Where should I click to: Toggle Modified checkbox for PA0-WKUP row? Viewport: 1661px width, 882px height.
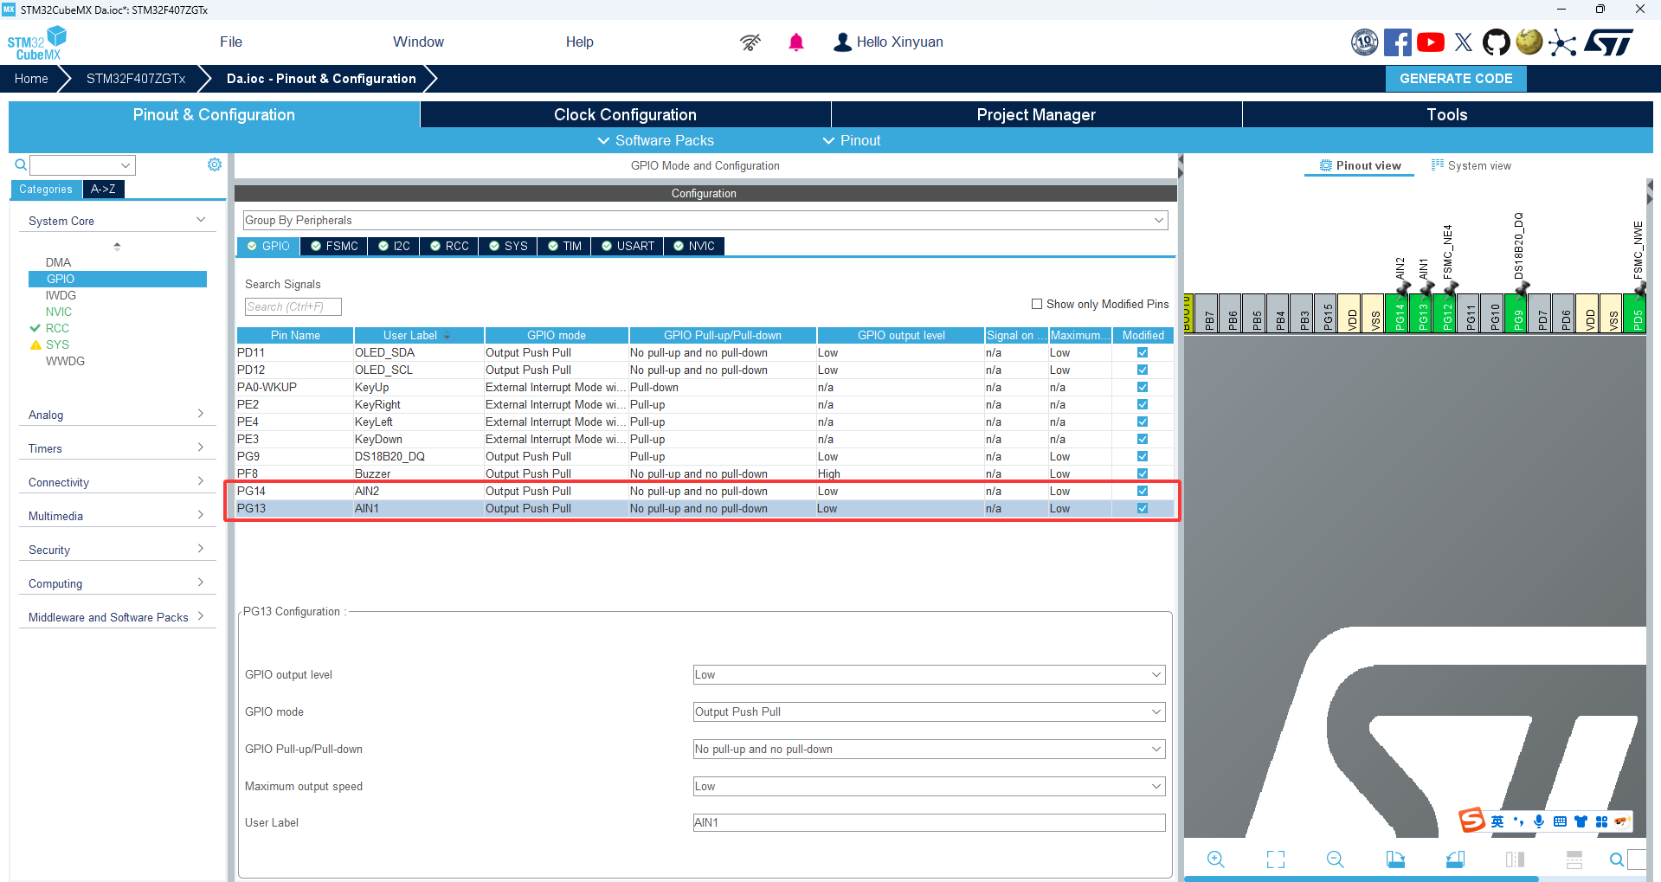[1143, 387]
